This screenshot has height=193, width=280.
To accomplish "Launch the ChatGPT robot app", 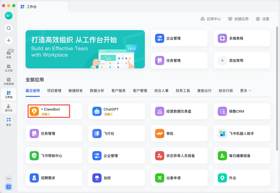I will point(116,111).
